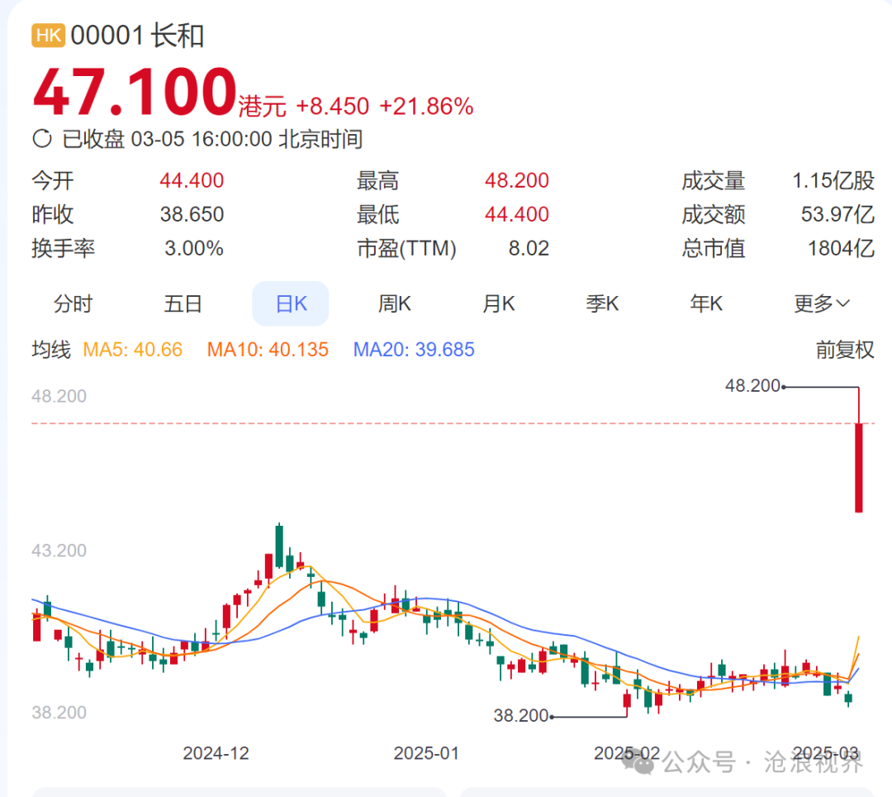This screenshot has height=797, width=892.
Task: Expand the 更多 dropdown menu
Action: 821,304
